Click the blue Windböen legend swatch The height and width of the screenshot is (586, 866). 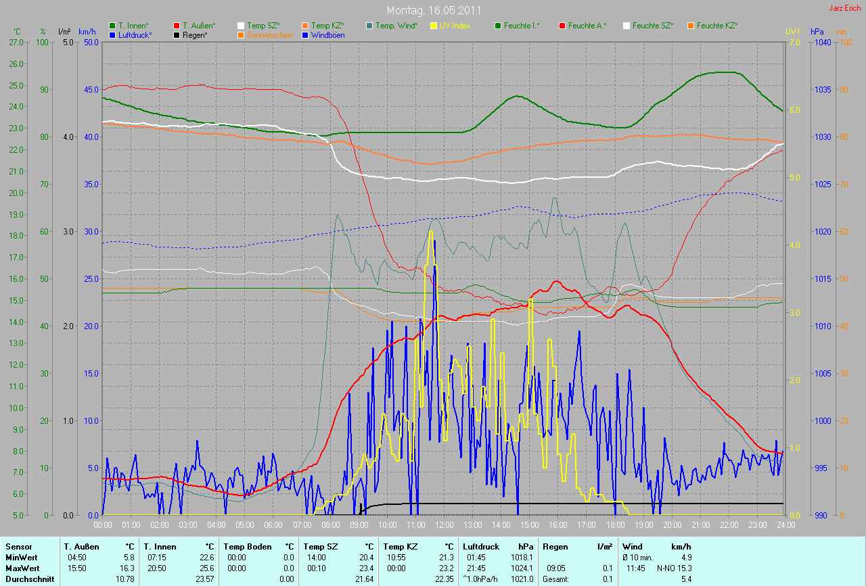[305, 34]
